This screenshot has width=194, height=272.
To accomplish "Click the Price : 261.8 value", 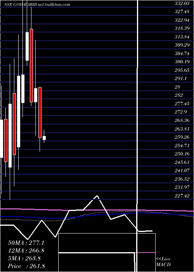I will coord(26,266).
